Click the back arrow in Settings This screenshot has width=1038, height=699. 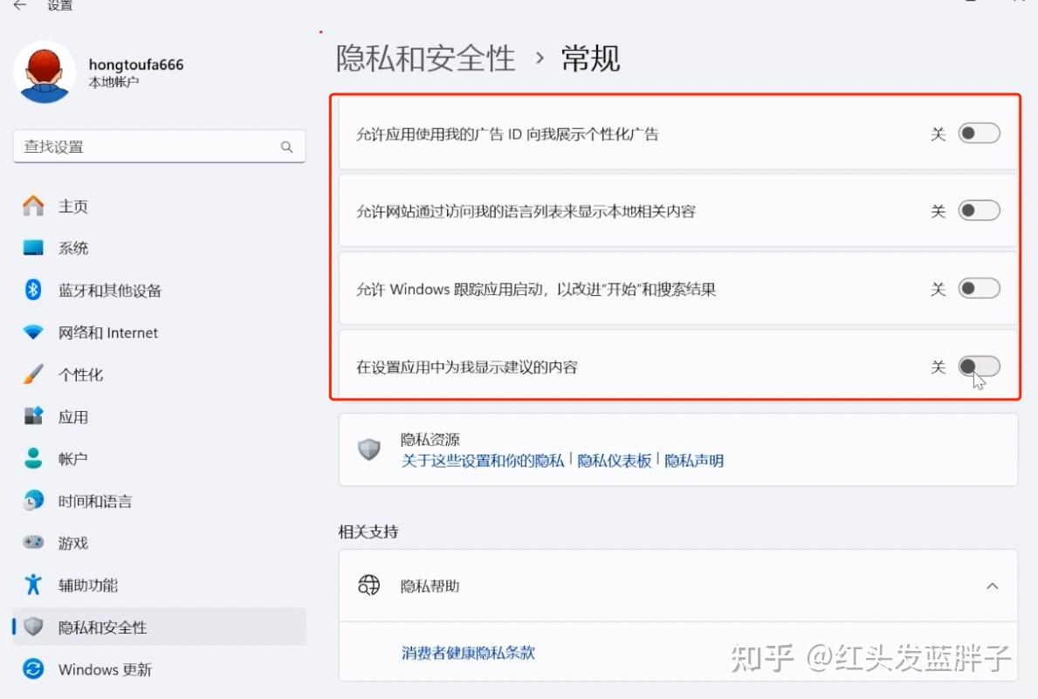coord(21,4)
